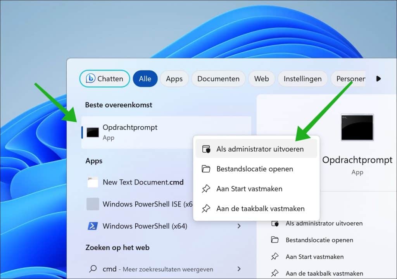Show more filter tabs with arrow

378,79
